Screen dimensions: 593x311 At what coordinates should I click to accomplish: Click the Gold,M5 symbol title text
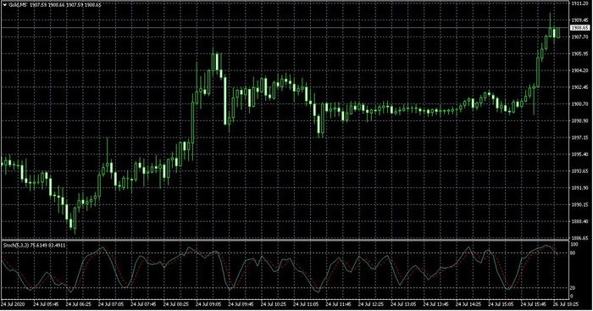(x=18, y=5)
